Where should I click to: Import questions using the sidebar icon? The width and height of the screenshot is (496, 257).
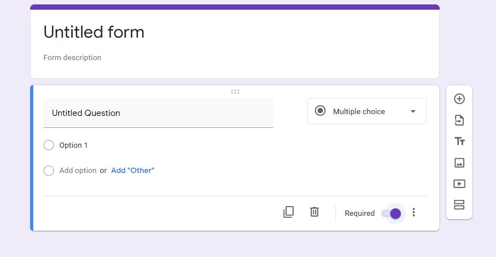coord(459,120)
